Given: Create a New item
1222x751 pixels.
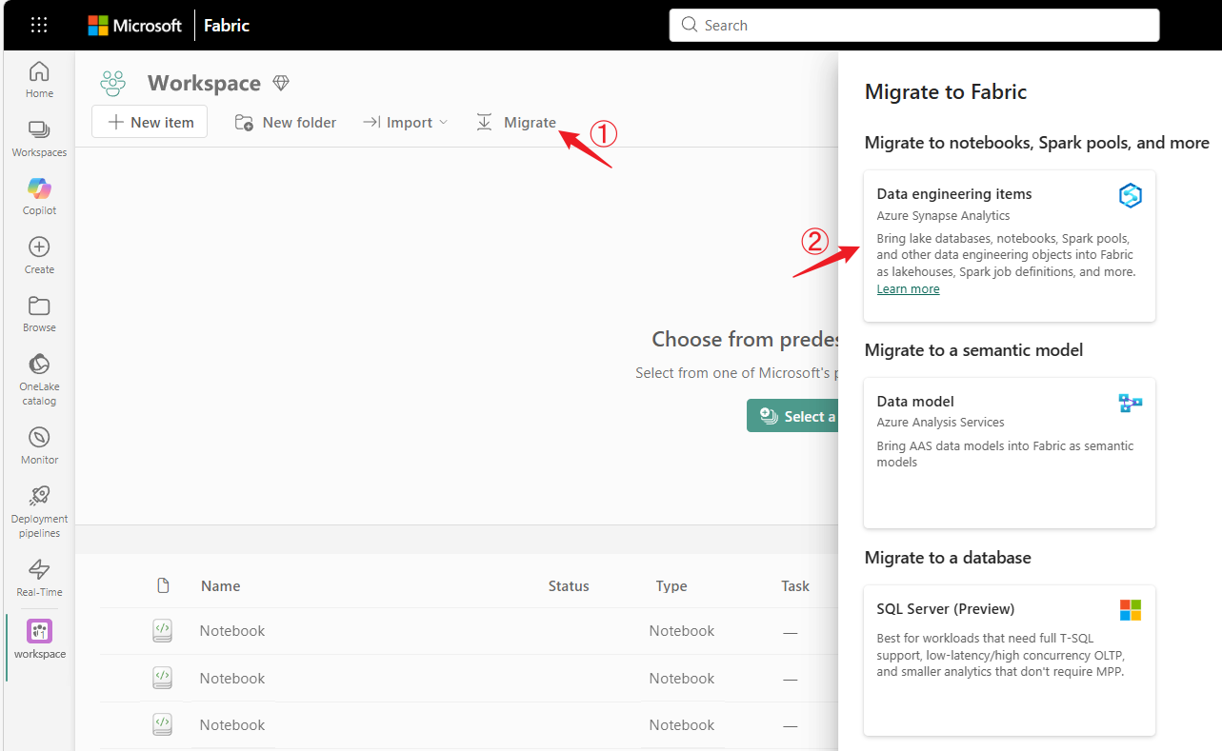Looking at the screenshot, I should coord(150,122).
